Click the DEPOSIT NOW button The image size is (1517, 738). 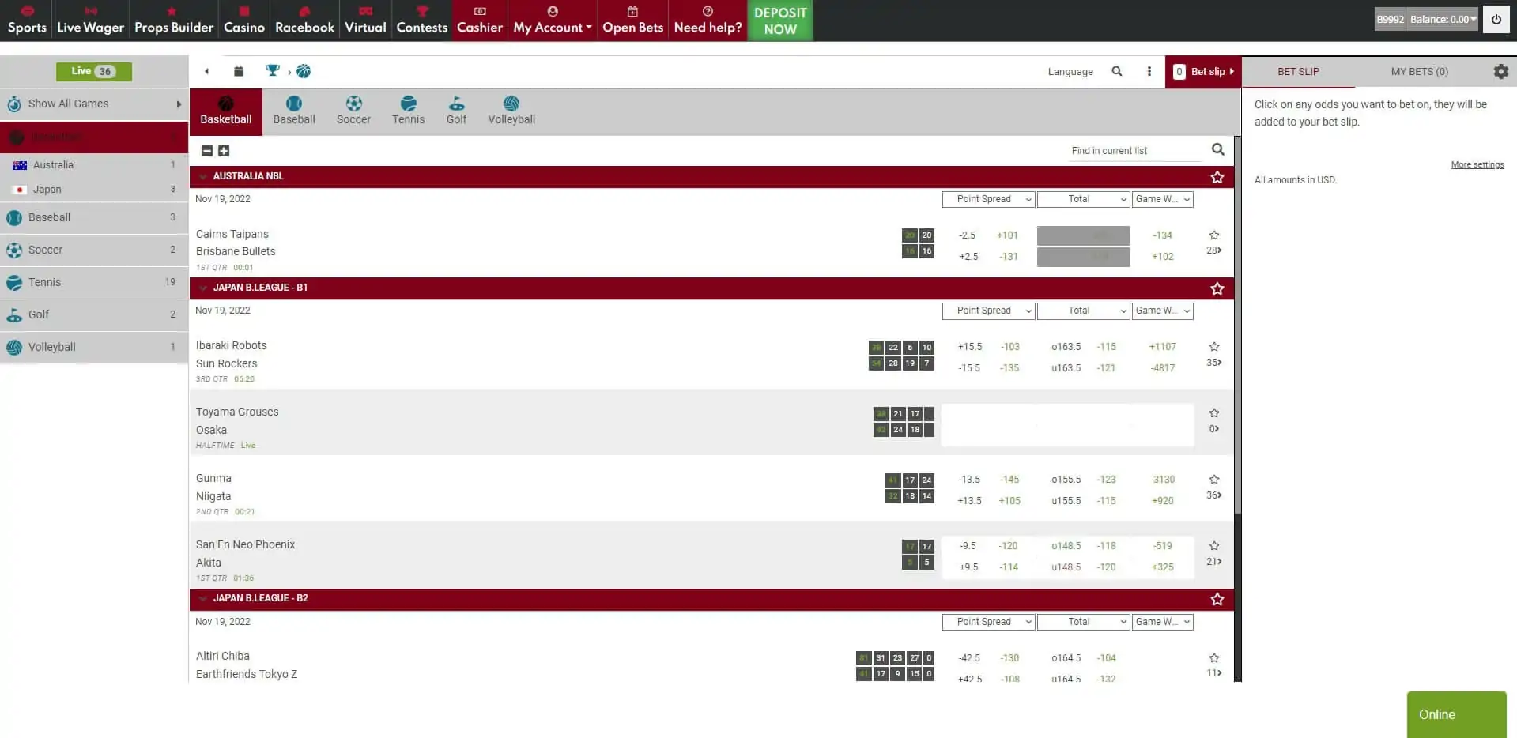pyautogui.click(x=779, y=20)
